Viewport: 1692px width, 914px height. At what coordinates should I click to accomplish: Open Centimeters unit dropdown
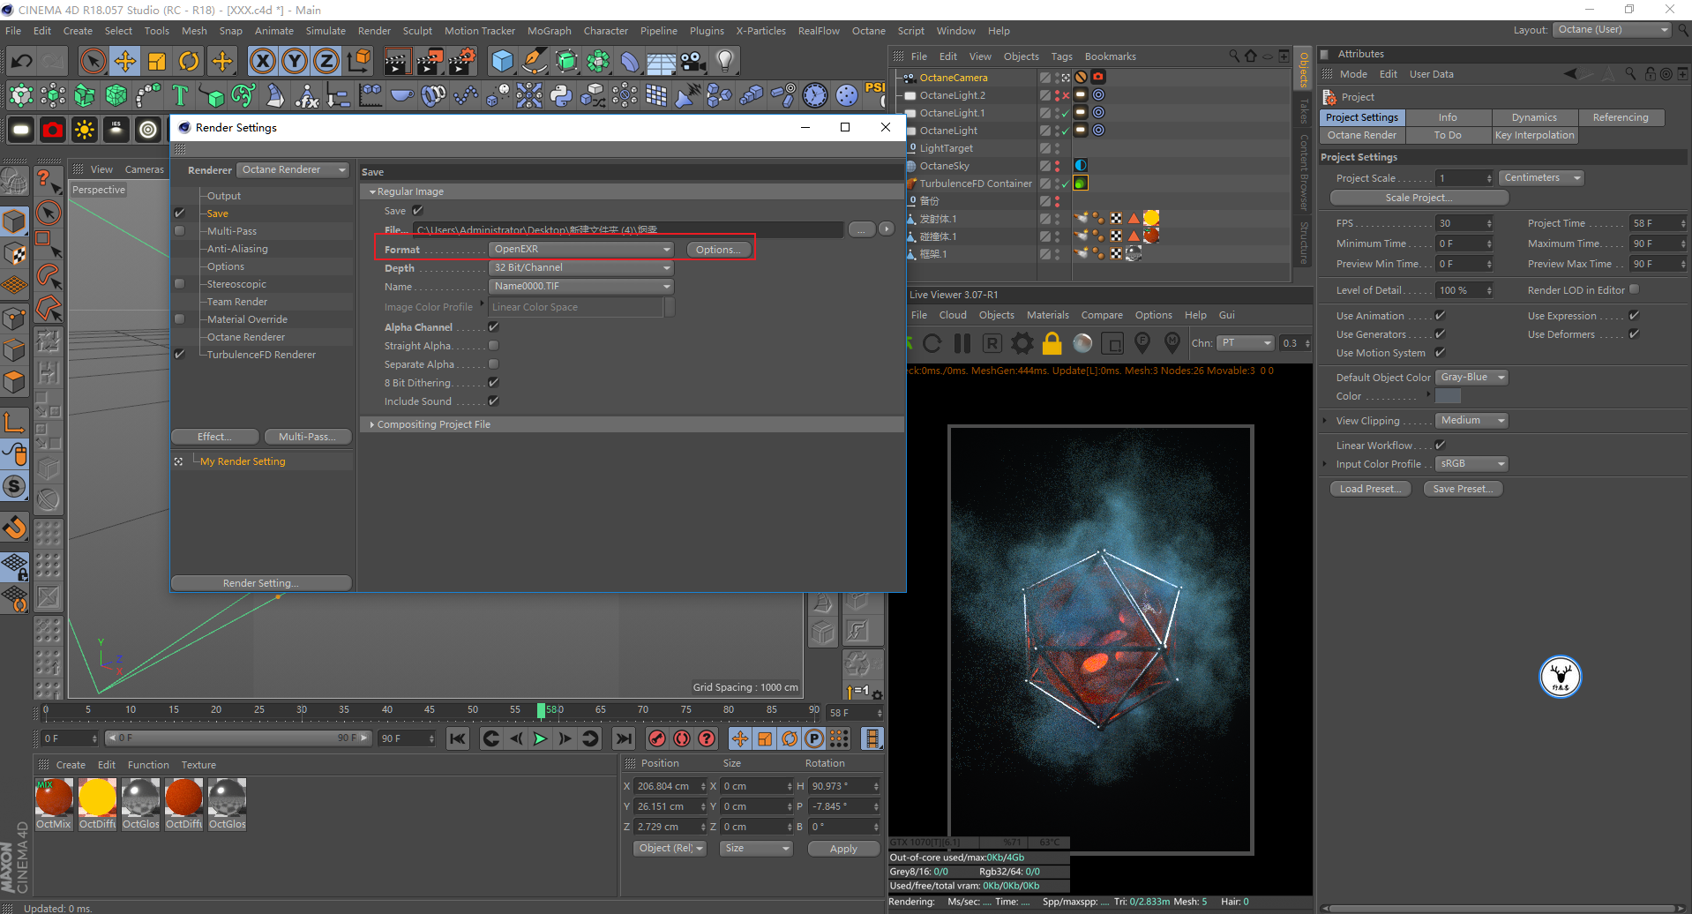[1541, 178]
